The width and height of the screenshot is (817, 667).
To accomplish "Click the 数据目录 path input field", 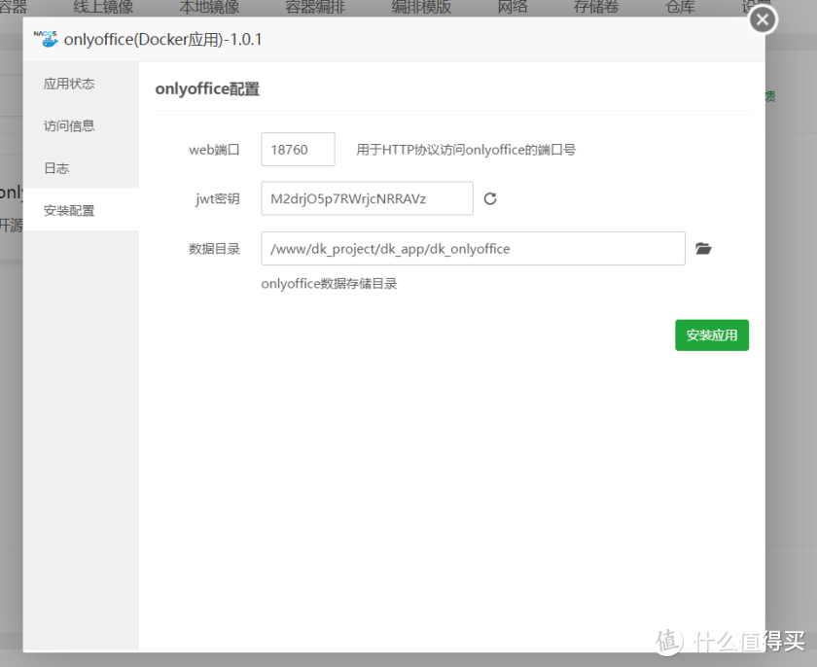I will (472, 248).
